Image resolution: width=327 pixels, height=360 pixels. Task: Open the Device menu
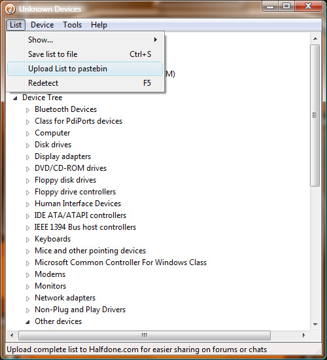coord(43,25)
